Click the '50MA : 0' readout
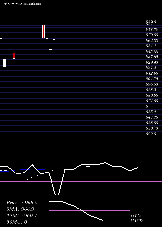 tap(17, 222)
